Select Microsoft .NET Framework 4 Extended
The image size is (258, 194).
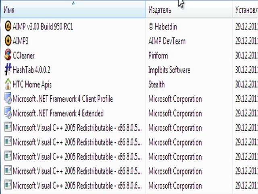(x=58, y=113)
